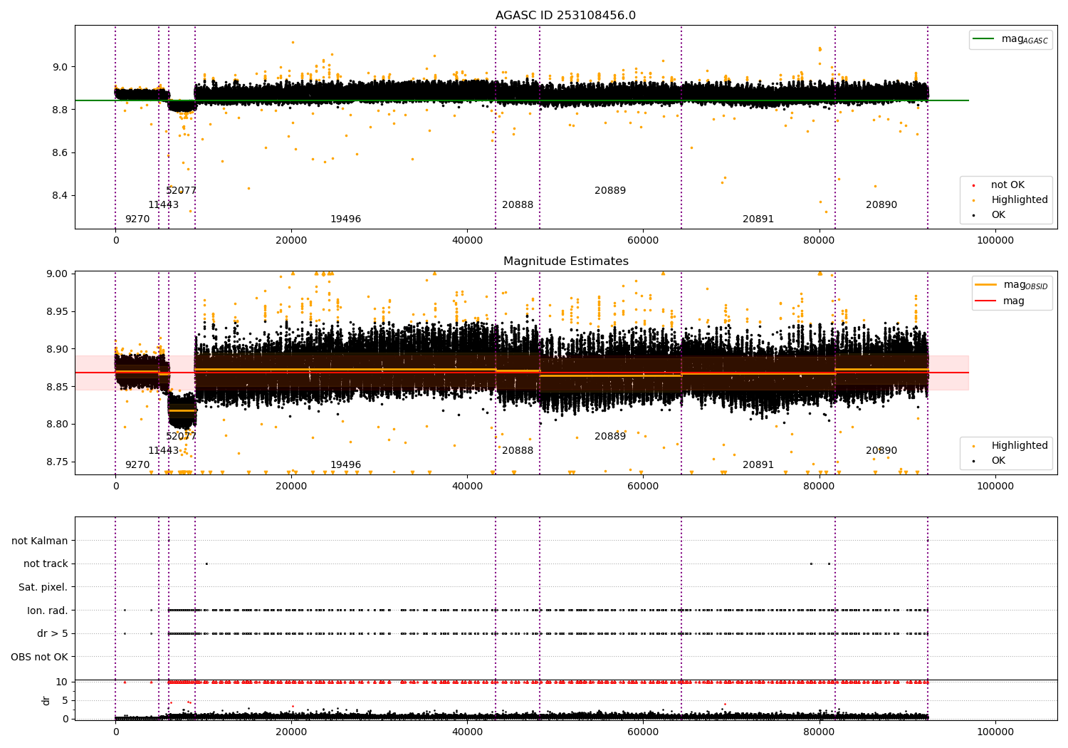Select mag OBSID legend entry in middle plot

[1012, 285]
